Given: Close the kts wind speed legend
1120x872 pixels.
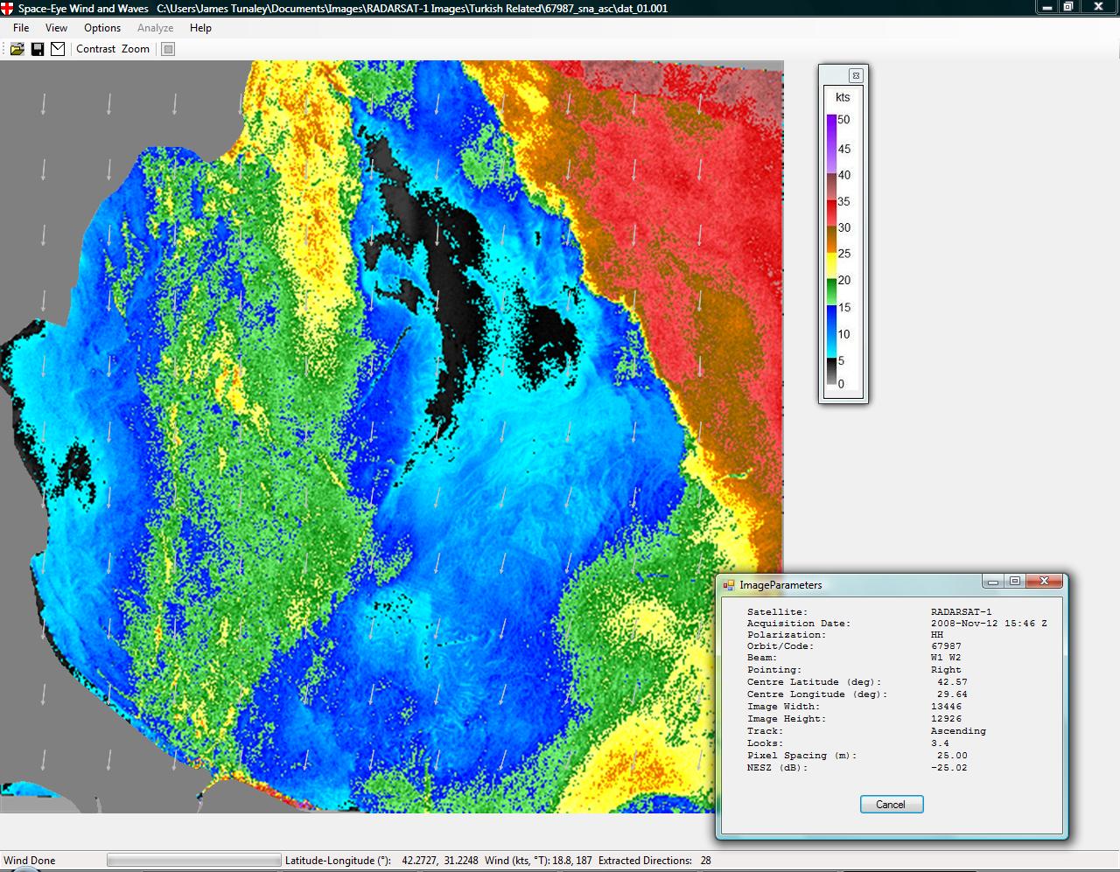Looking at the screenshot, I should tap(856, 75).
